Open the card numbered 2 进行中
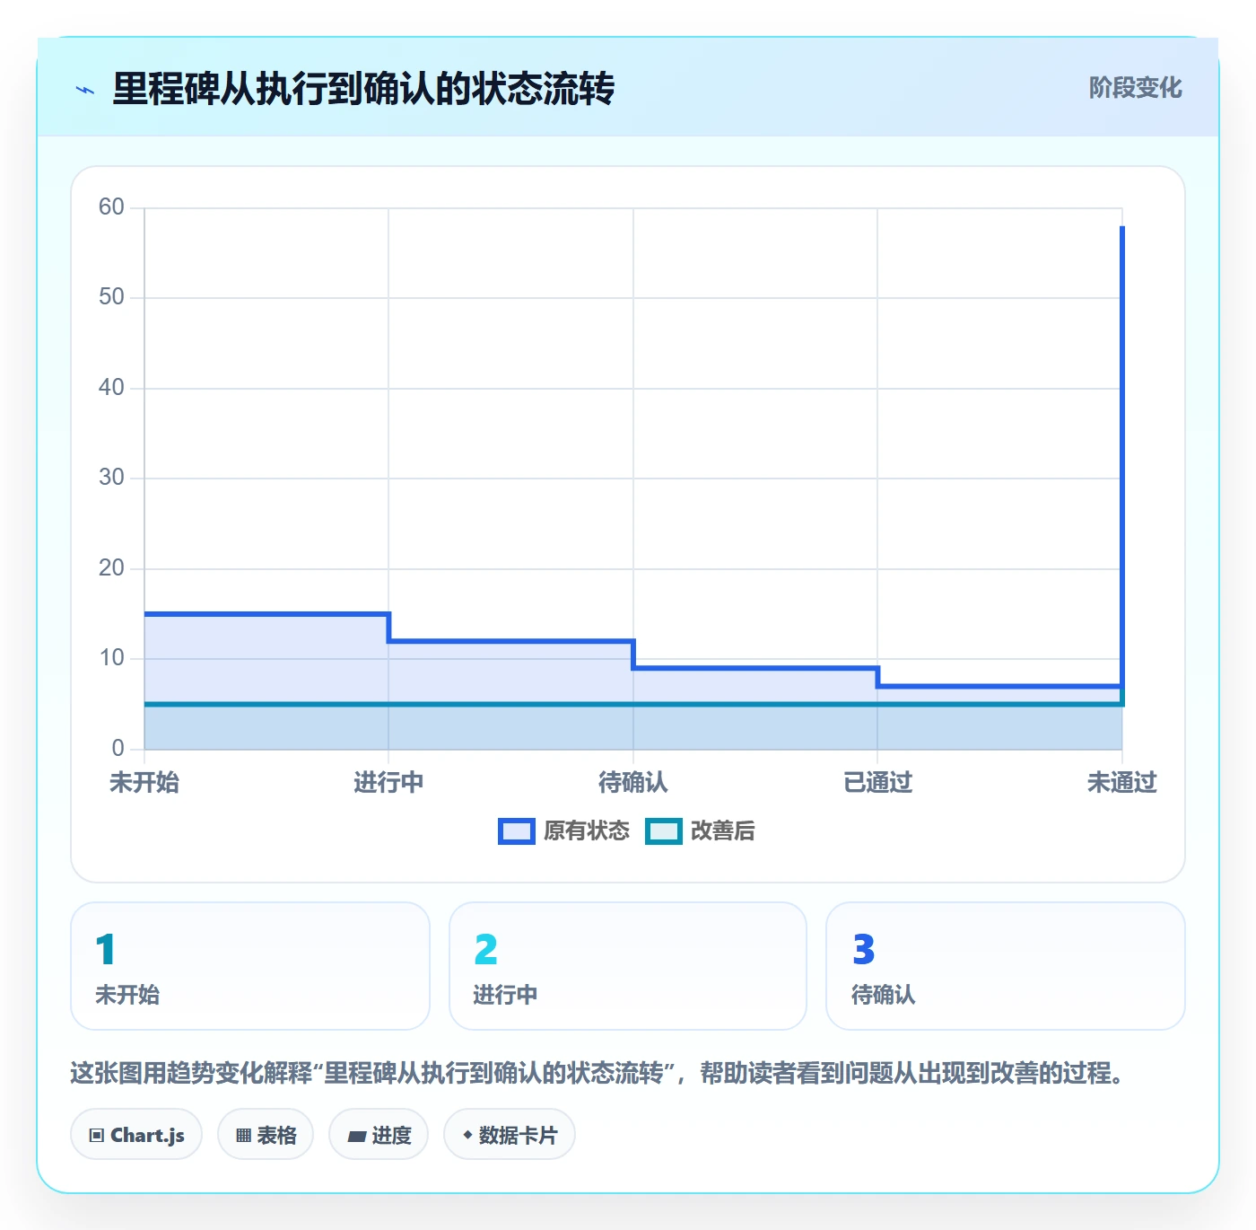The width and height of the screenshot is (1256, 1230). [x=628, y=966]
